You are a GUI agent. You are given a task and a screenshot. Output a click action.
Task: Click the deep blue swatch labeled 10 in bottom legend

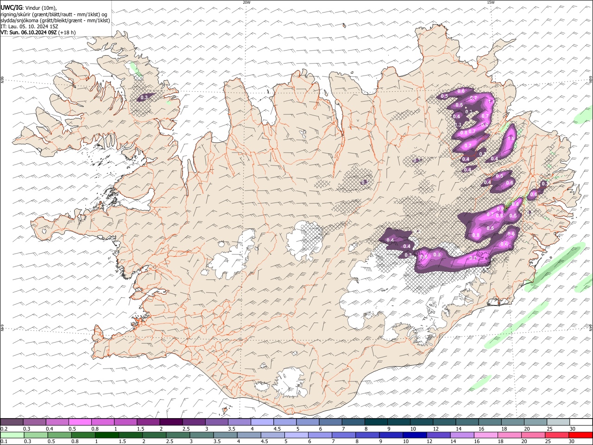415,435
